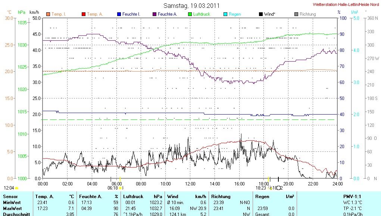The height and width of the screenshot is (216, 381).
Task: Click the yellow sun icon beside 12:04
Action: coord(17,188)
